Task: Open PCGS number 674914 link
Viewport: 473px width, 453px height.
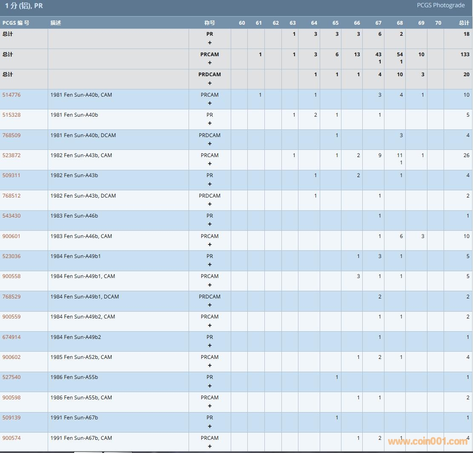Action: pyautogui.click(x=11, y=337)
